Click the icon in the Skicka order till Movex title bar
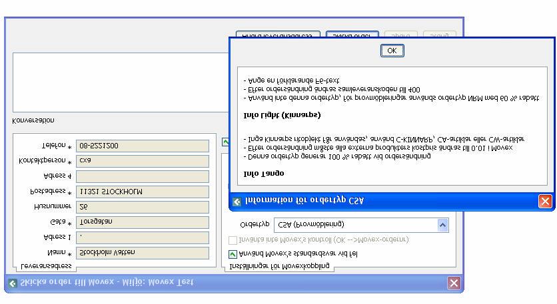 click(13, 283)
